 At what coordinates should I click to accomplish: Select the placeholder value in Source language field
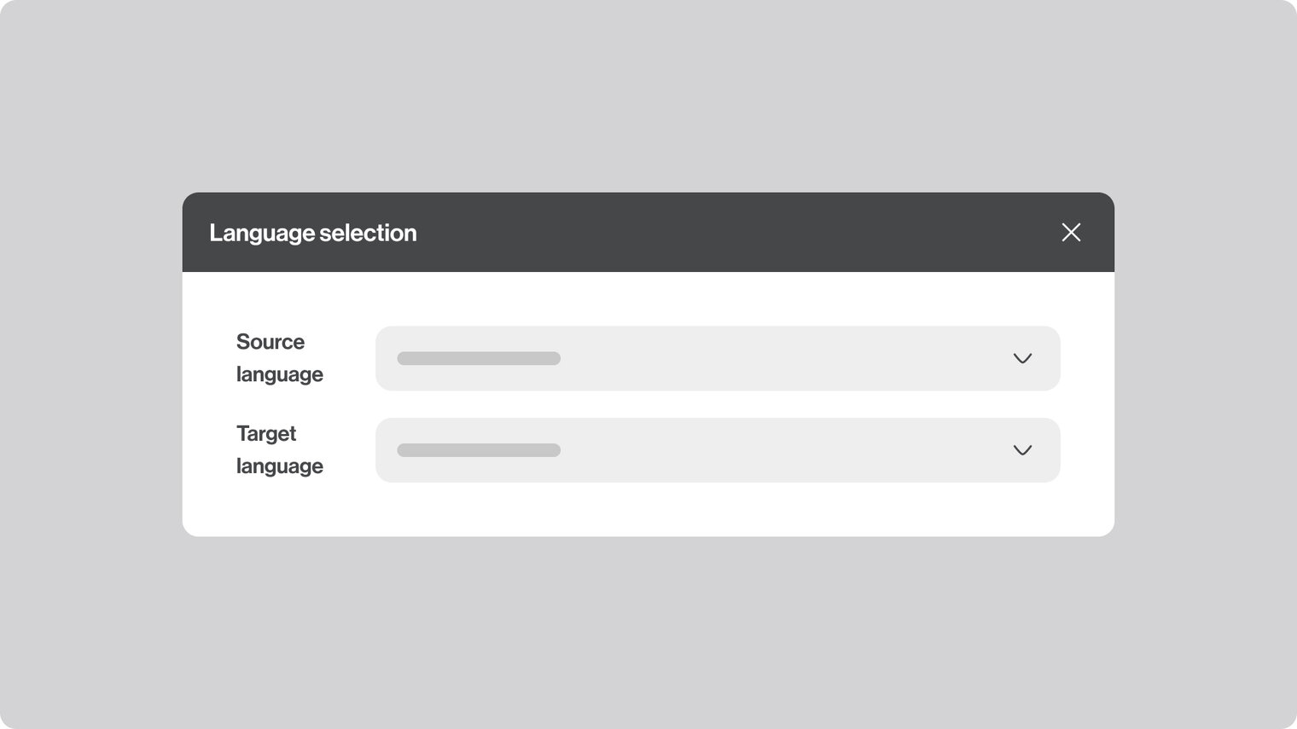coord(479,358)
